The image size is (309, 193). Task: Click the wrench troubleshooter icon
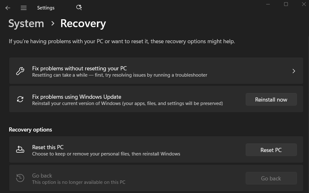(x=20, y=71)
